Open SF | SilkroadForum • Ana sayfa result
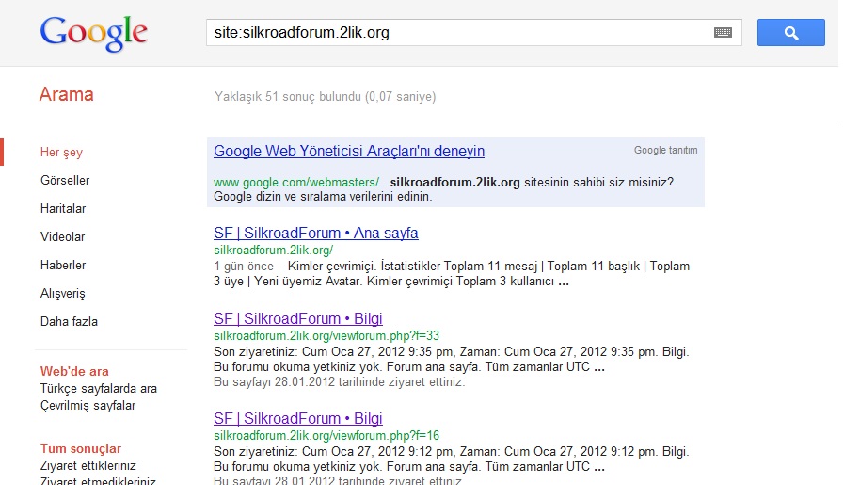 pyautogui.click(x=316, y=233)
